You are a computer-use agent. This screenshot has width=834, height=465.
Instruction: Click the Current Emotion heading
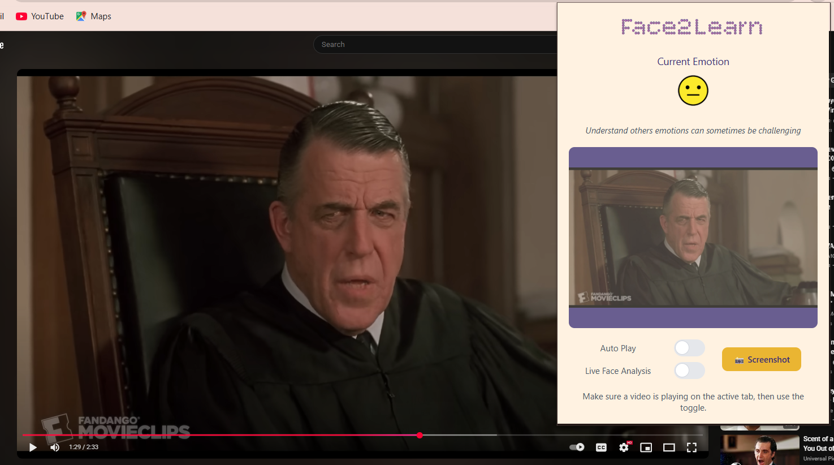pyautogui.click(x=693, y=62)
